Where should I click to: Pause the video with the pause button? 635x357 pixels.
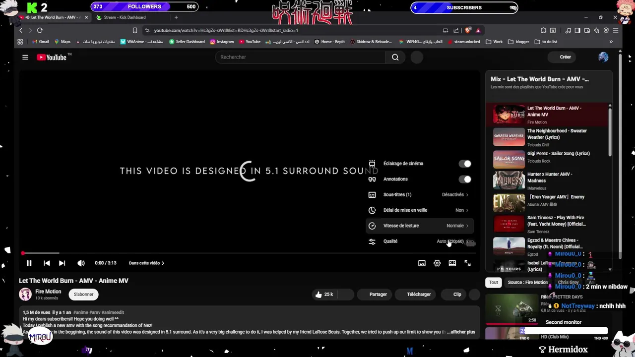[x=29, y=263]
